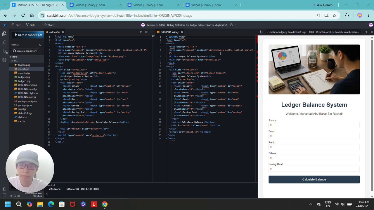Save the project with Save button
The width and height of the screenshot is (374, 210).
(16, 25)
